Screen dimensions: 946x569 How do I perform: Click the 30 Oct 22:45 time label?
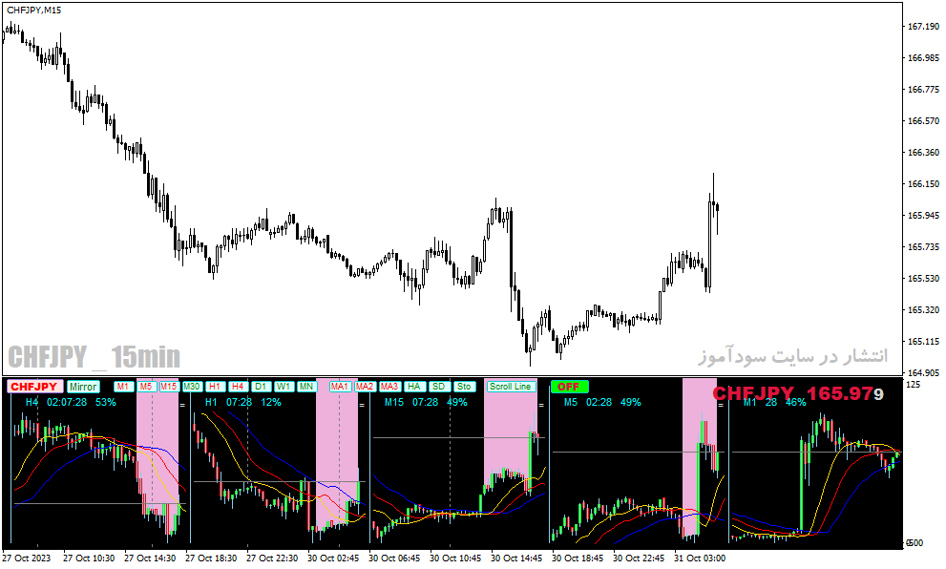click(639, 558)
